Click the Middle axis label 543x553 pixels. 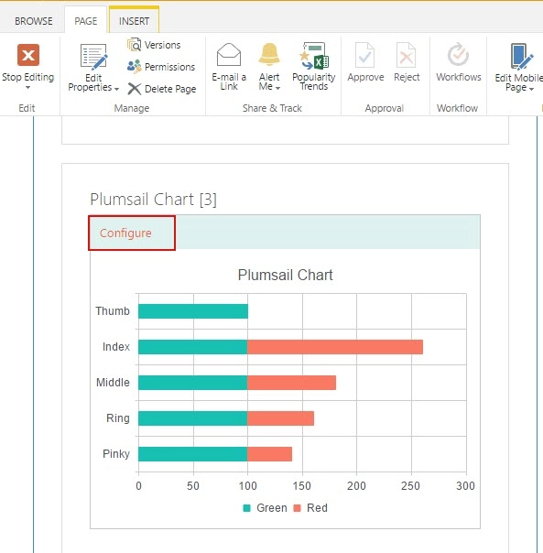pos(113,383)
